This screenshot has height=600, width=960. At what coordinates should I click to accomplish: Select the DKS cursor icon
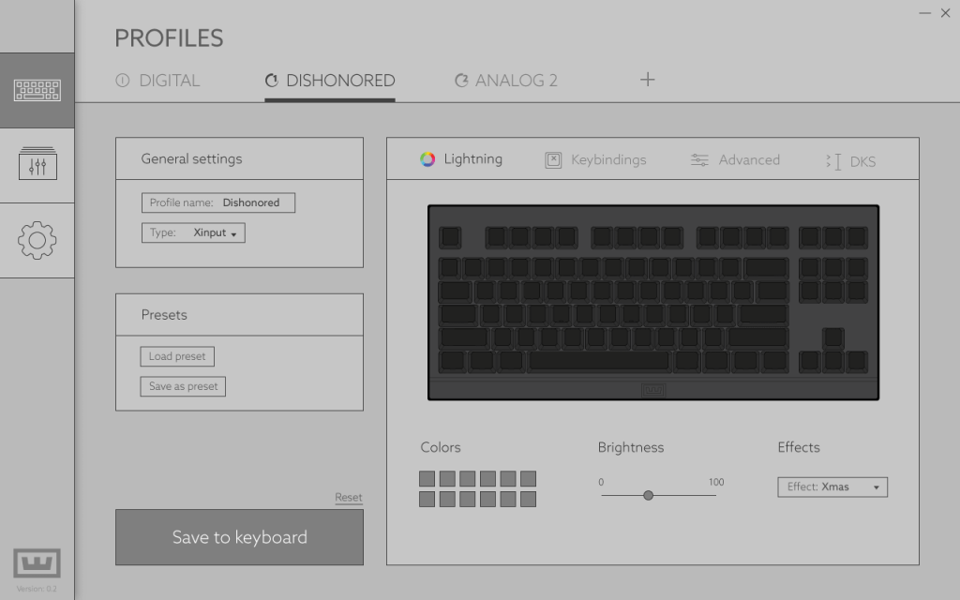(833, 161)
